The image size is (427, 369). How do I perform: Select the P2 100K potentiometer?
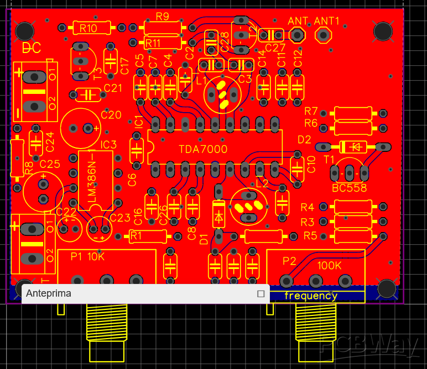(x=316, y=268)
